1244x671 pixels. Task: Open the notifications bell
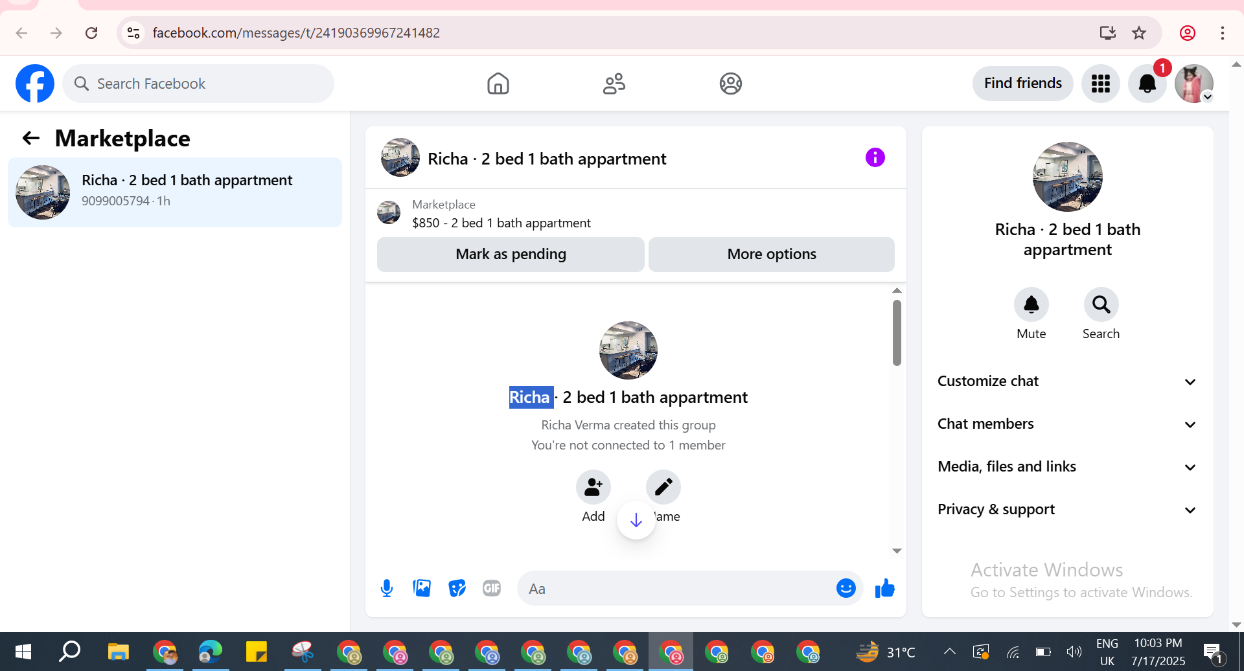pos(1147,84)
